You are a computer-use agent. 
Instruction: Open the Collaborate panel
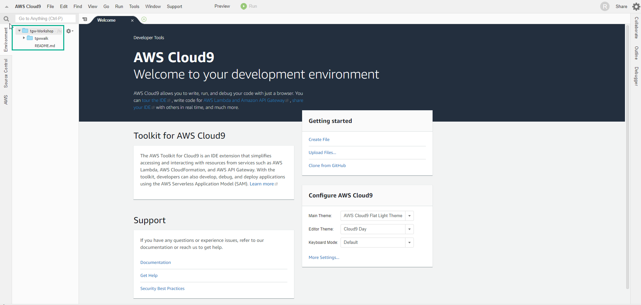[x=636, y=28]
